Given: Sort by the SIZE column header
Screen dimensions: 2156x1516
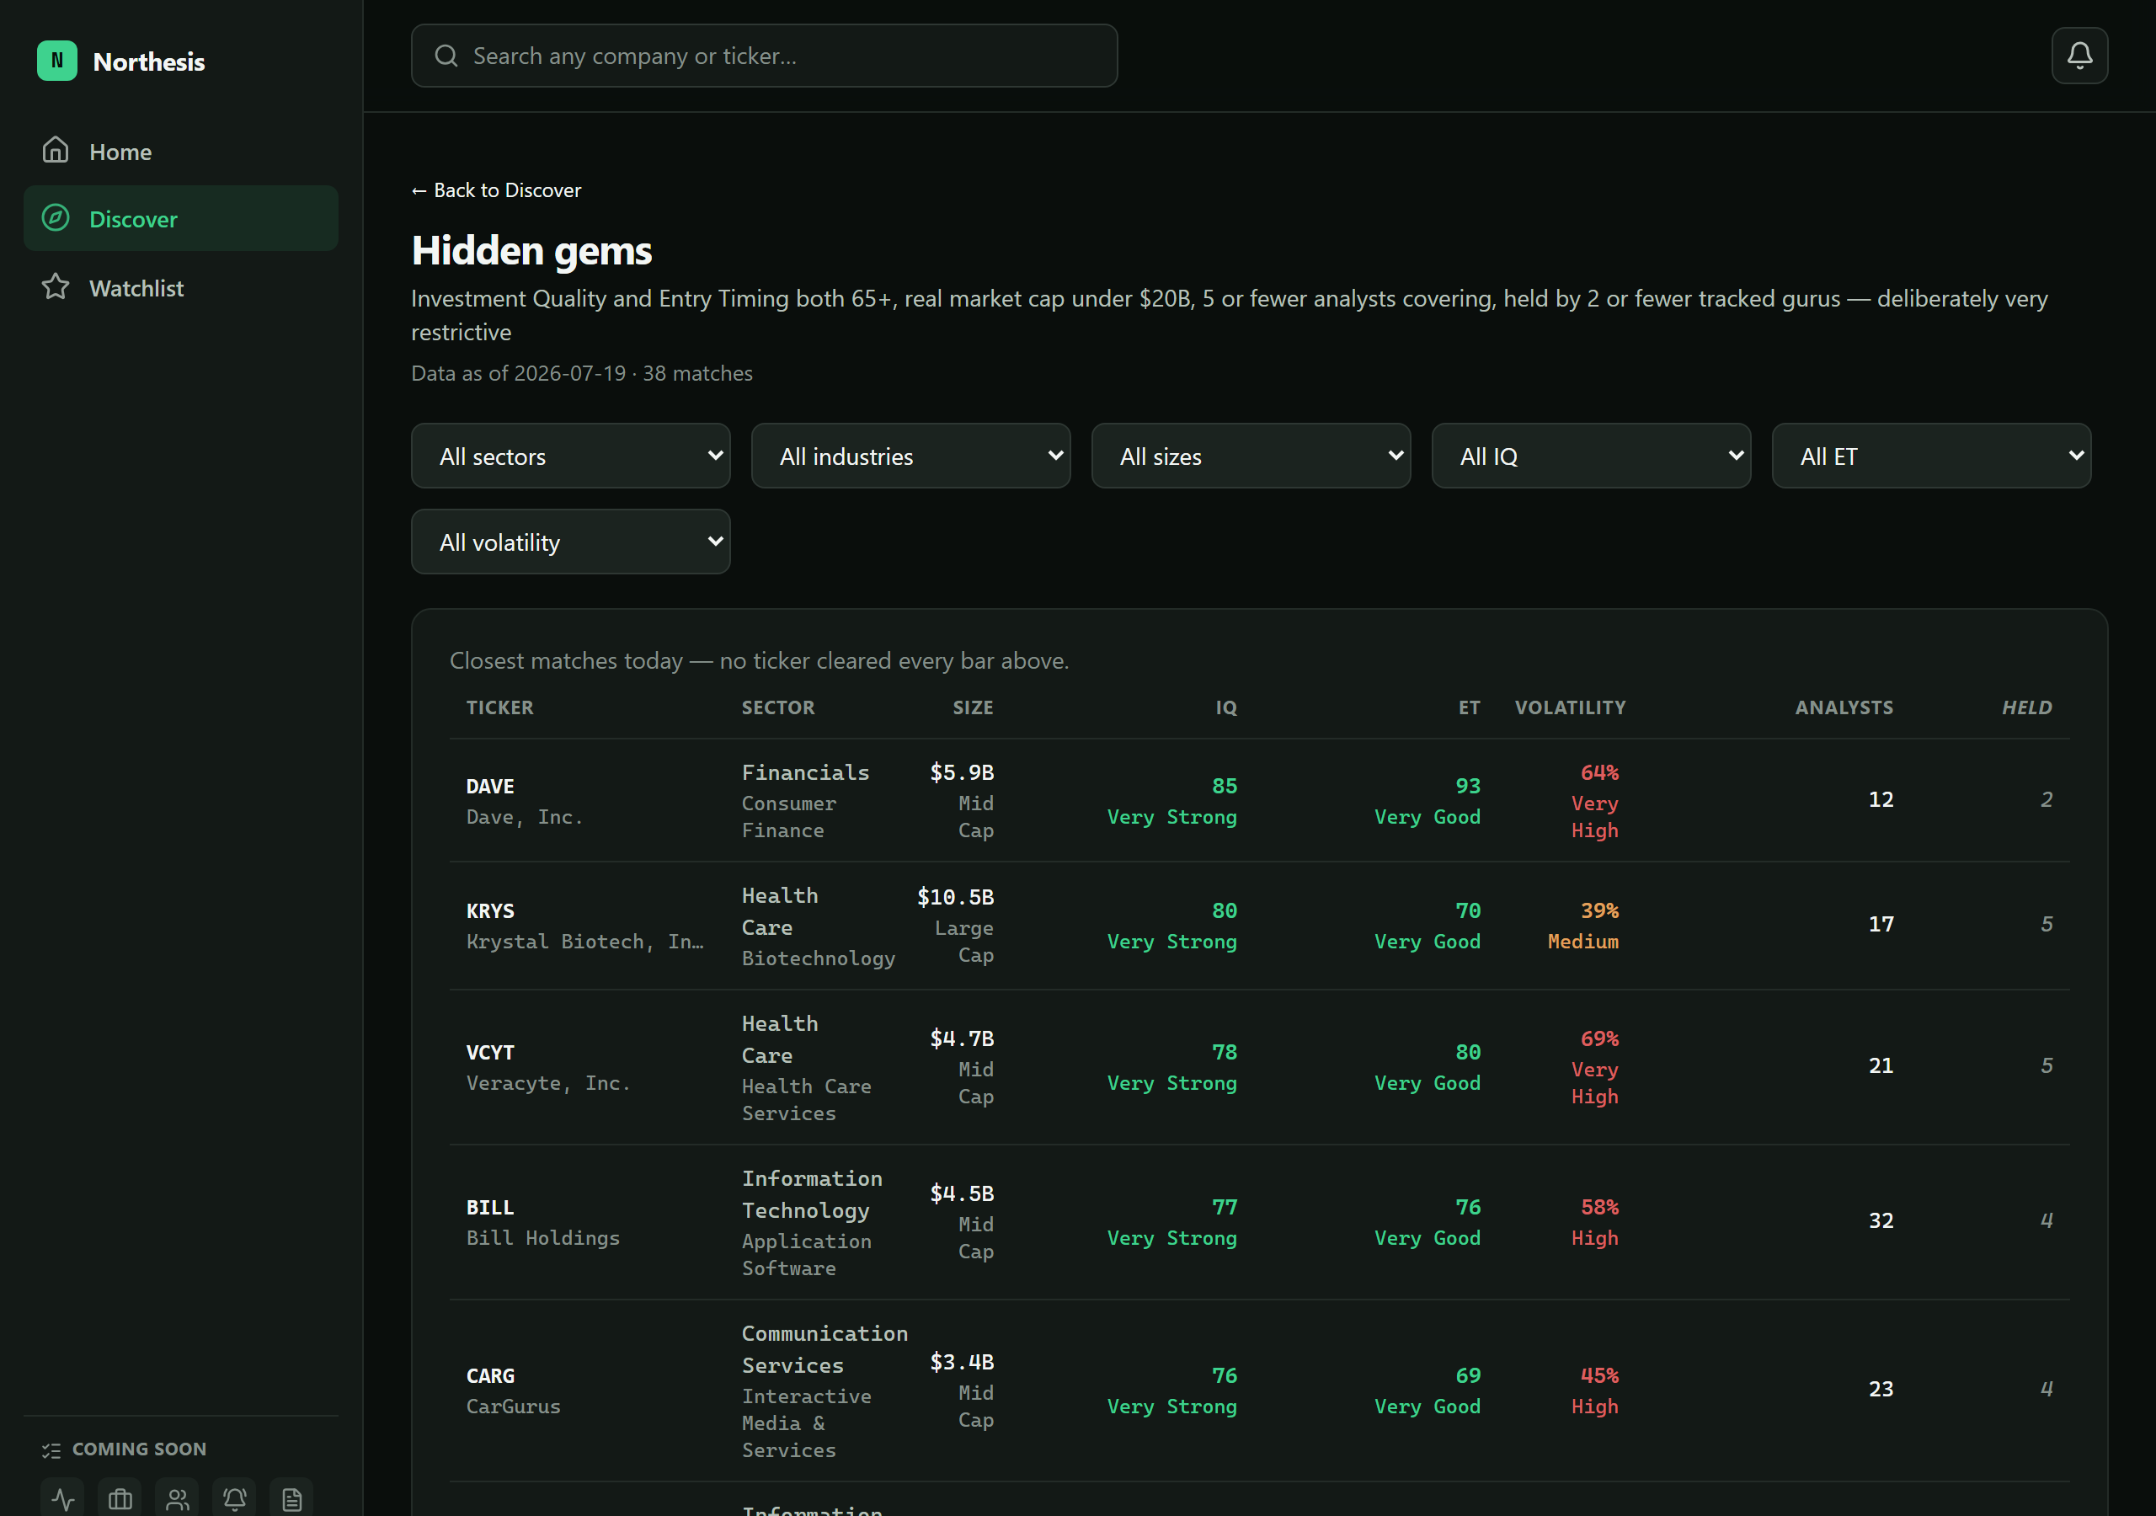Looking at the screenshot, I should coord(973,707).
